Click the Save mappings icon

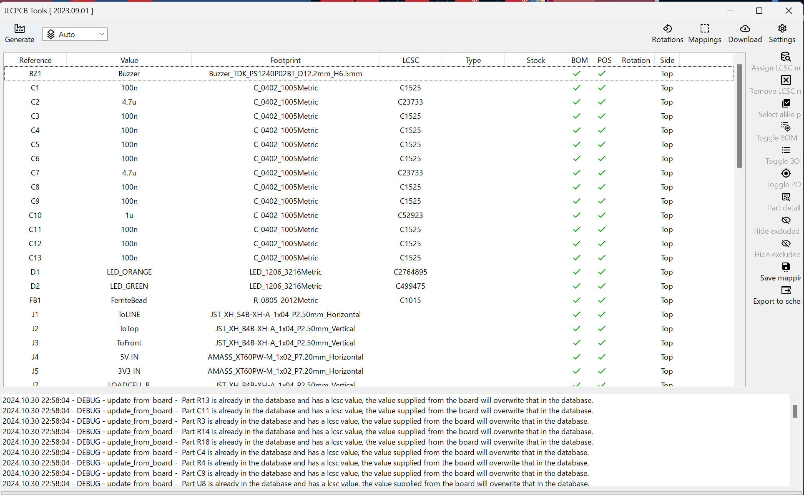tap(786, 267)
